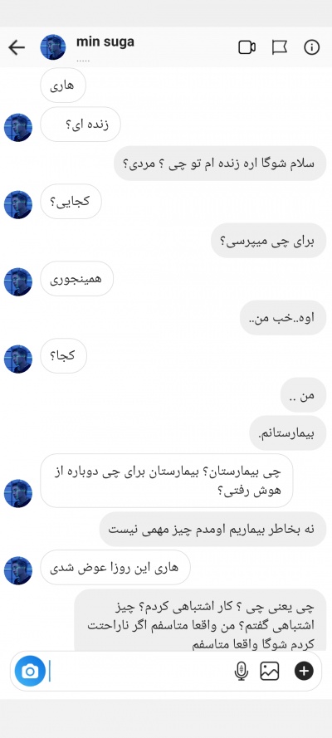The height and width of the screenshot is (738, 332).
Task: Select the message بیمارستانم.
Action: click(x=288, y=433)
